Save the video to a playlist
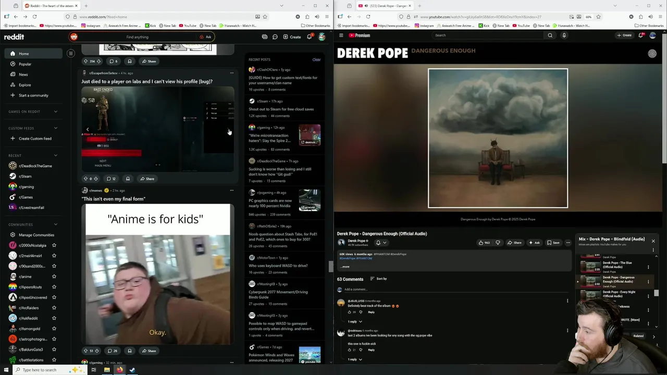Screen dimensions: 667x375 pyautogui.click(x=553, y=243)
